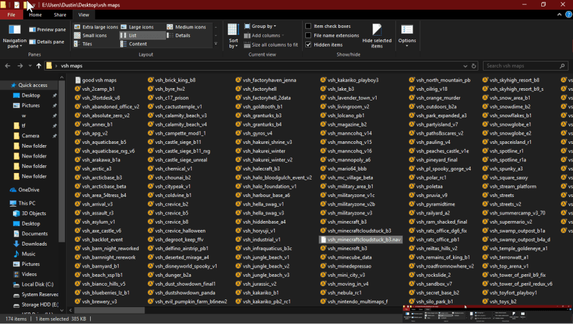Open folder Options in ribbon

tap(407, 35)
